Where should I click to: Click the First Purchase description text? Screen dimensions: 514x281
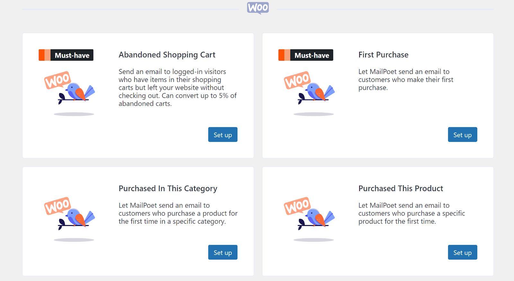coord(406,80)
